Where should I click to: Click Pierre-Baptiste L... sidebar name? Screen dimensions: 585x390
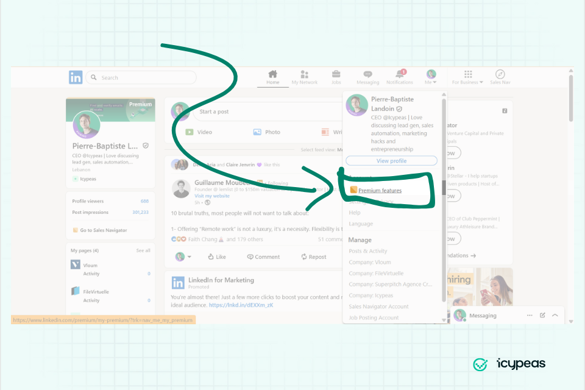(105, 146)
